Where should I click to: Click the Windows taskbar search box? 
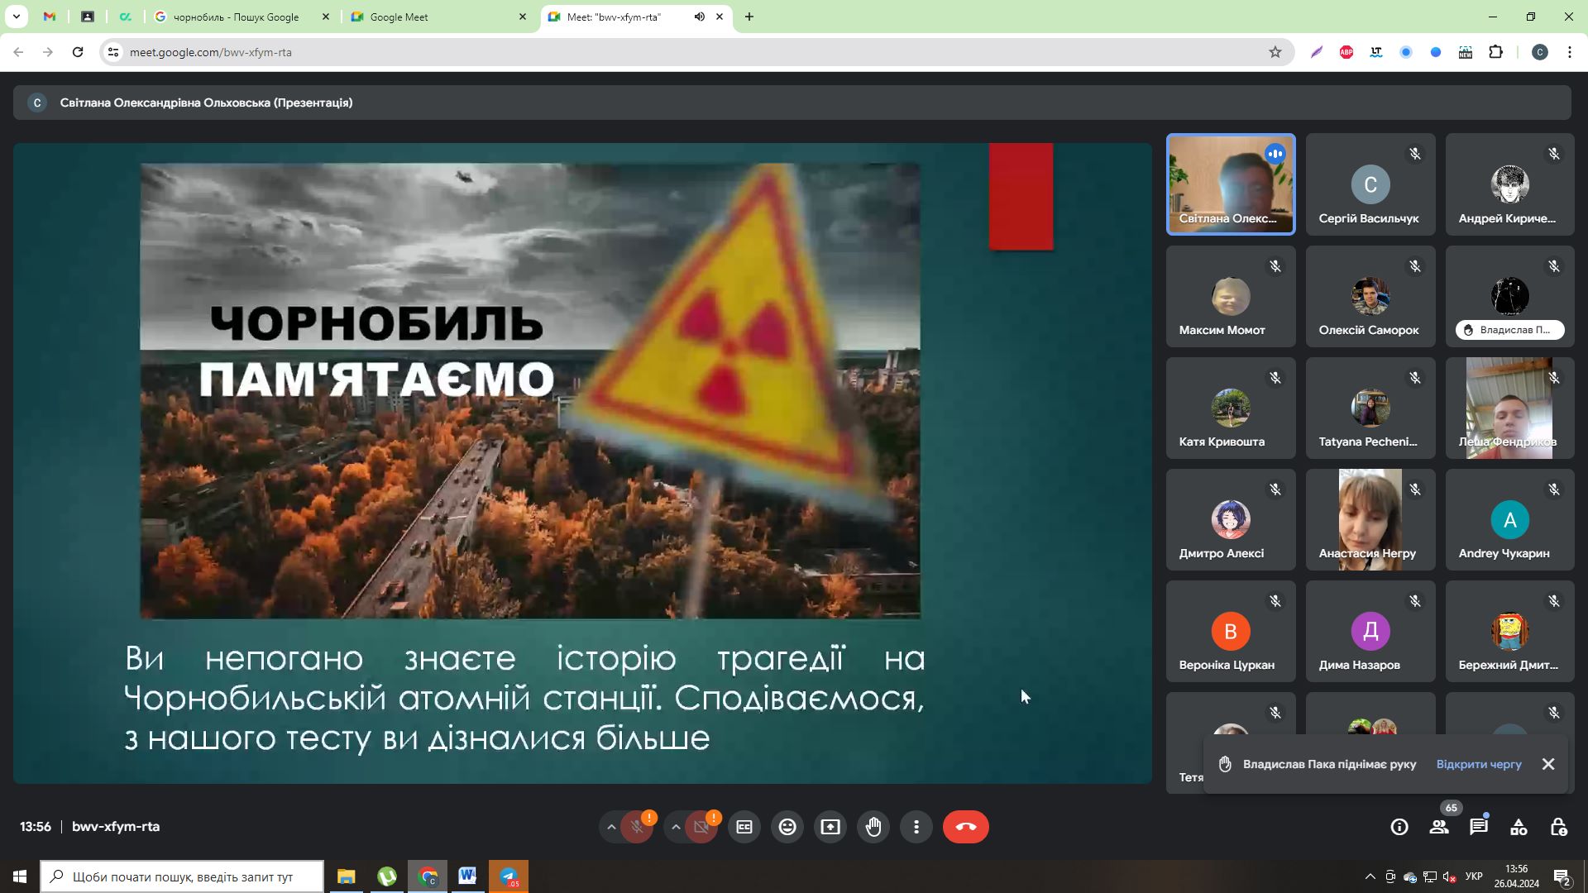click(x=182, y=876)
